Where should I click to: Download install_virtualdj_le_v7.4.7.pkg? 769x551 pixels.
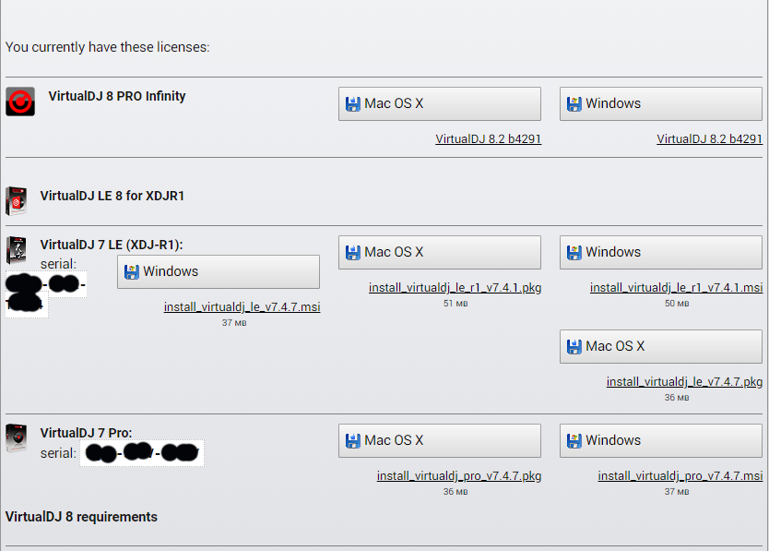click(x=684, y=382)
